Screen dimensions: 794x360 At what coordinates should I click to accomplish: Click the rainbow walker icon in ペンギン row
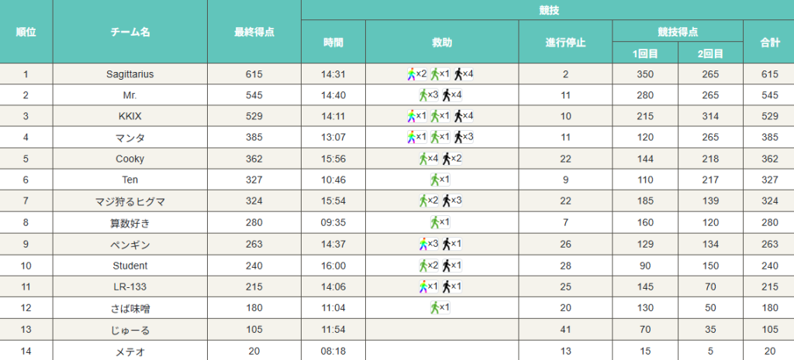[423, 244]
